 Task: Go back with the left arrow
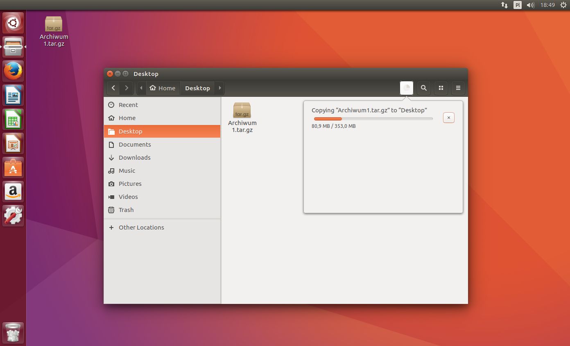coord(113,88)
